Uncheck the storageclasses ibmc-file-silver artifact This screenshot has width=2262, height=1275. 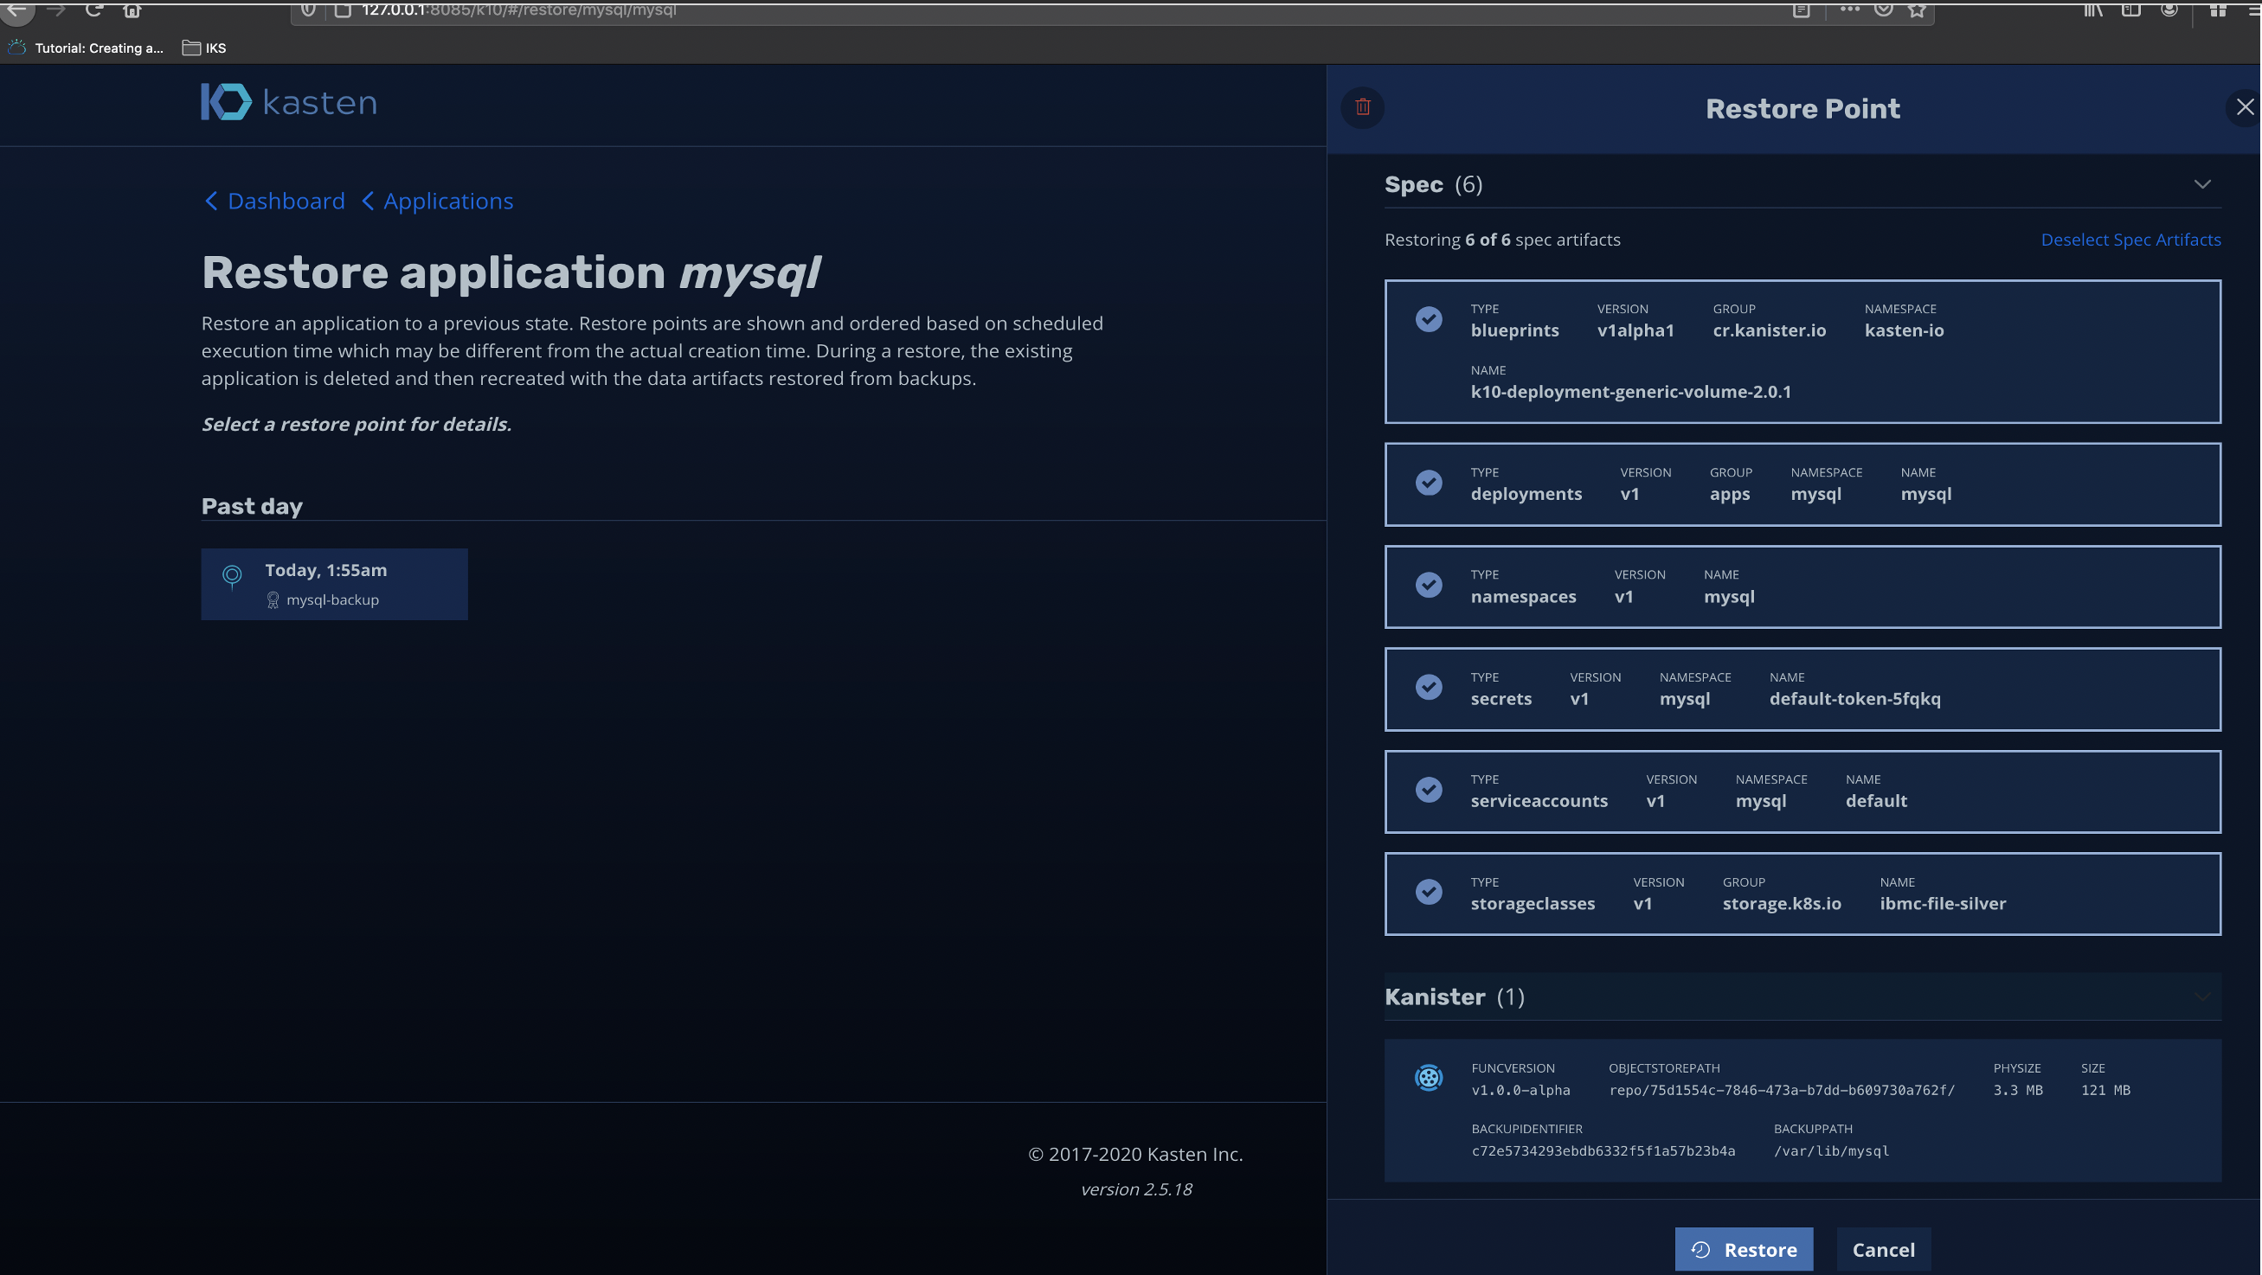click(1428, 893)
